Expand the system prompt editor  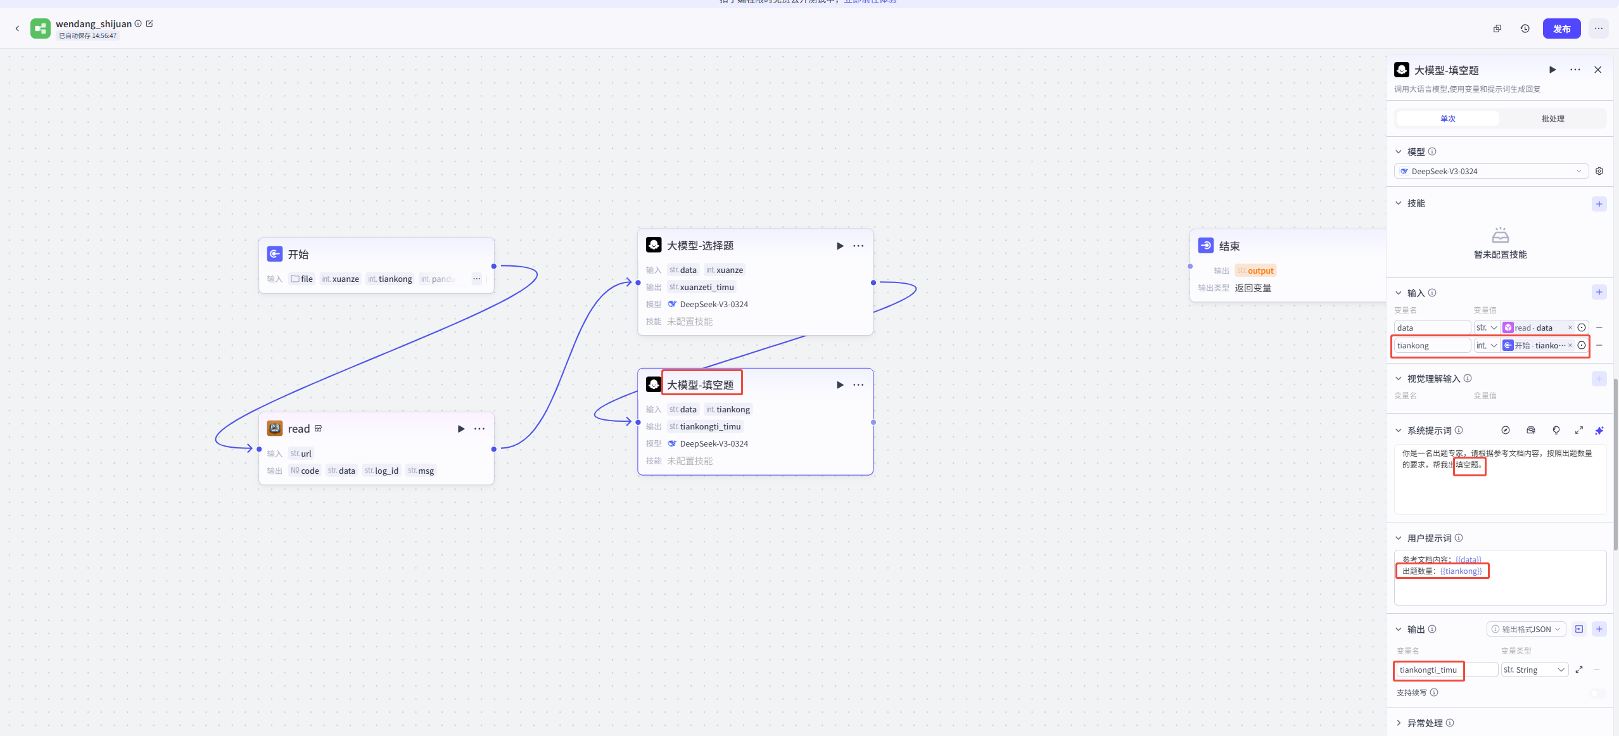(1578, 431)
